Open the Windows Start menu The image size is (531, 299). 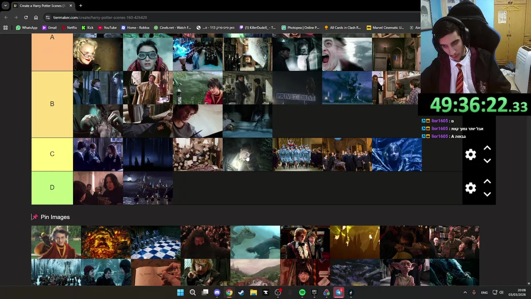tap(180, 292)
